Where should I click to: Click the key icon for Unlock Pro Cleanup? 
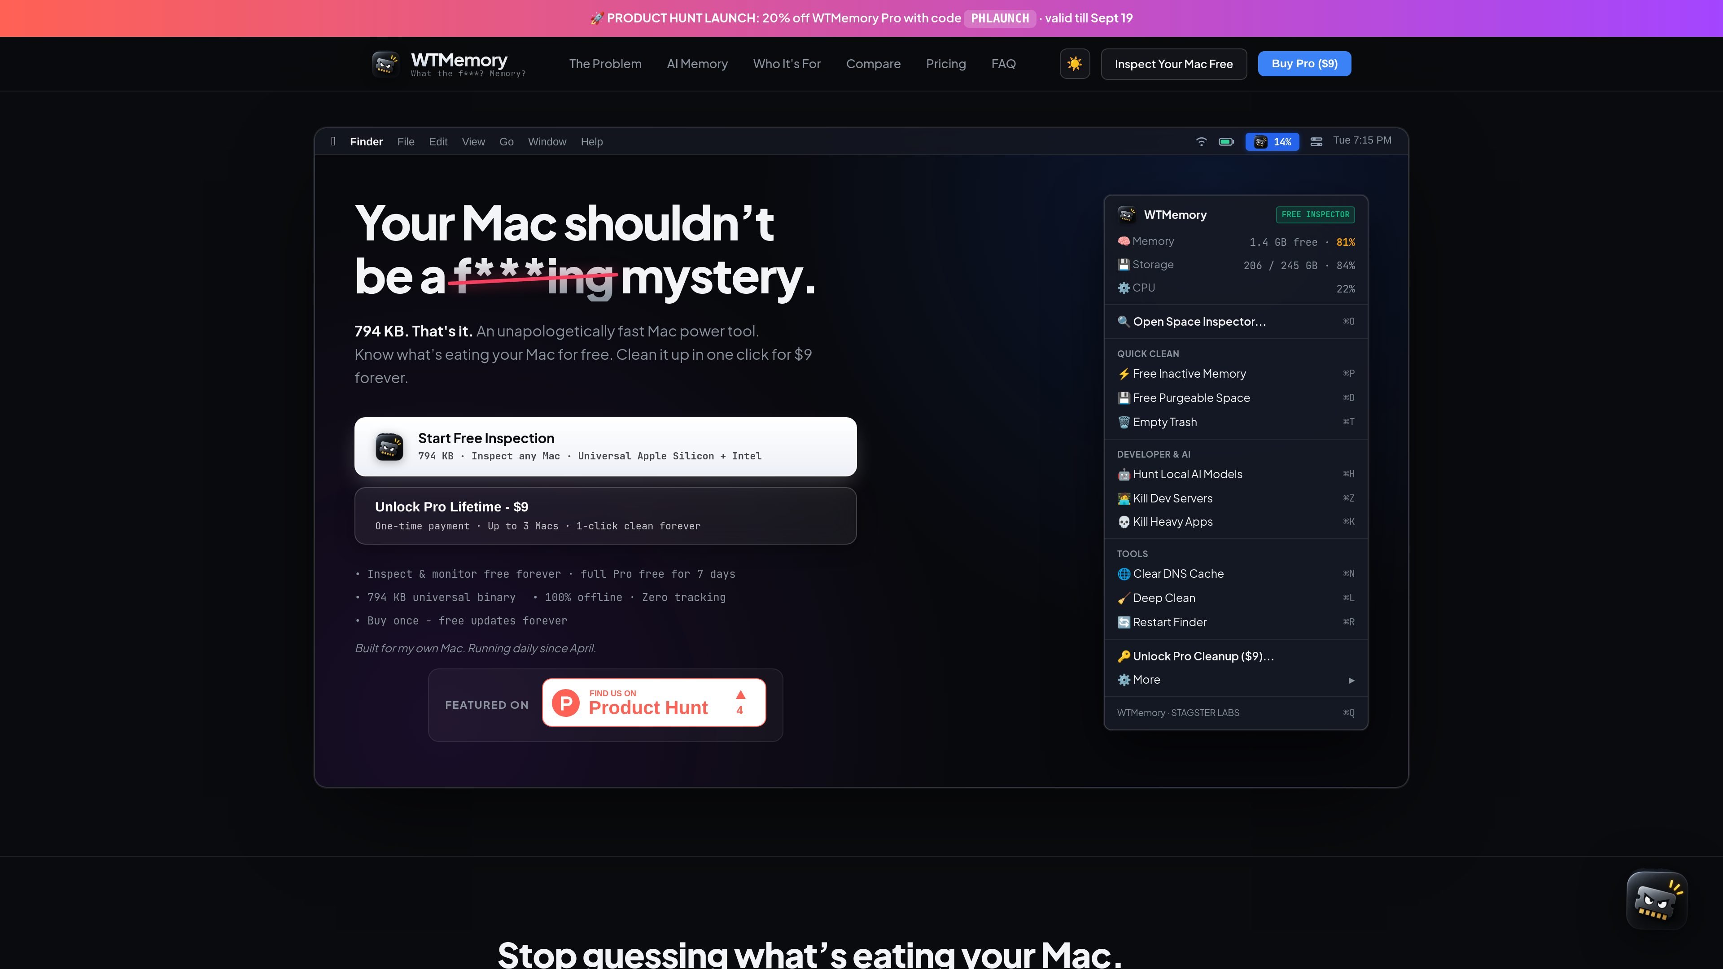click(1124, 656)
